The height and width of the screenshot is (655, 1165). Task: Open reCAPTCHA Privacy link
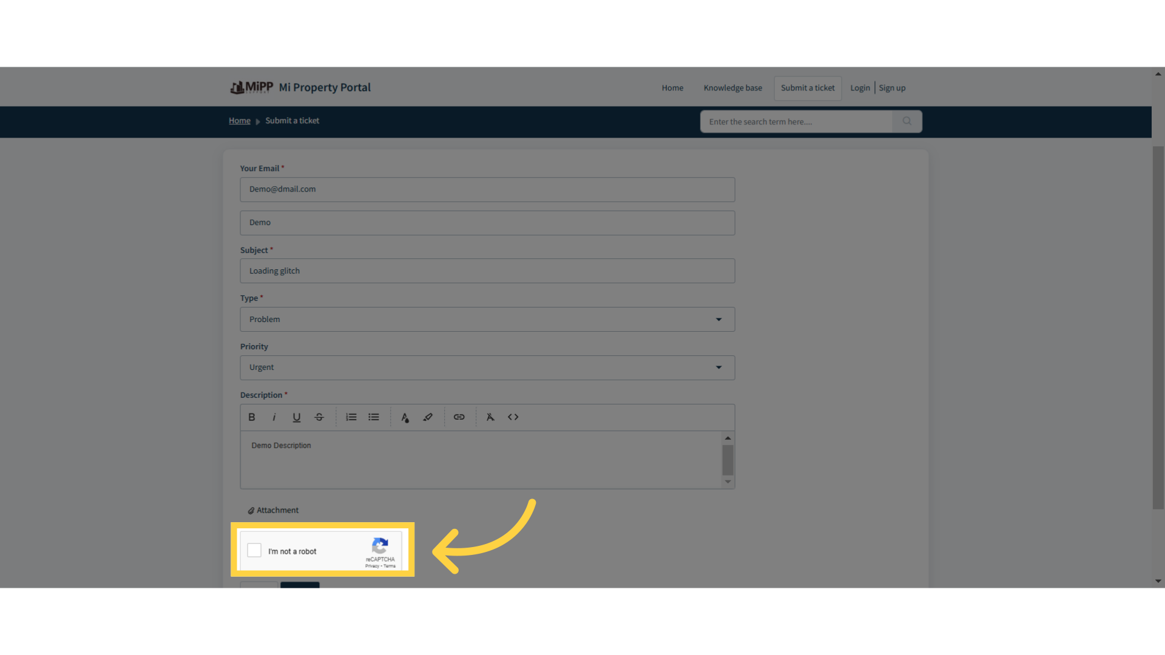tap(372, 566)
